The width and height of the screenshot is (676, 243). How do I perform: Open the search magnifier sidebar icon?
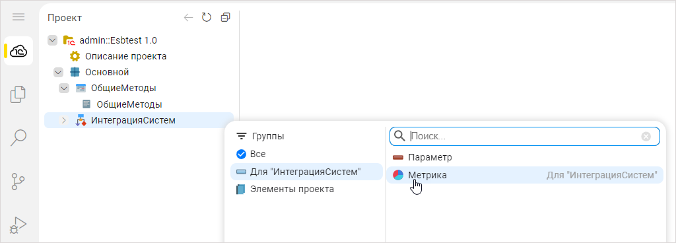[x=18, y=137]
